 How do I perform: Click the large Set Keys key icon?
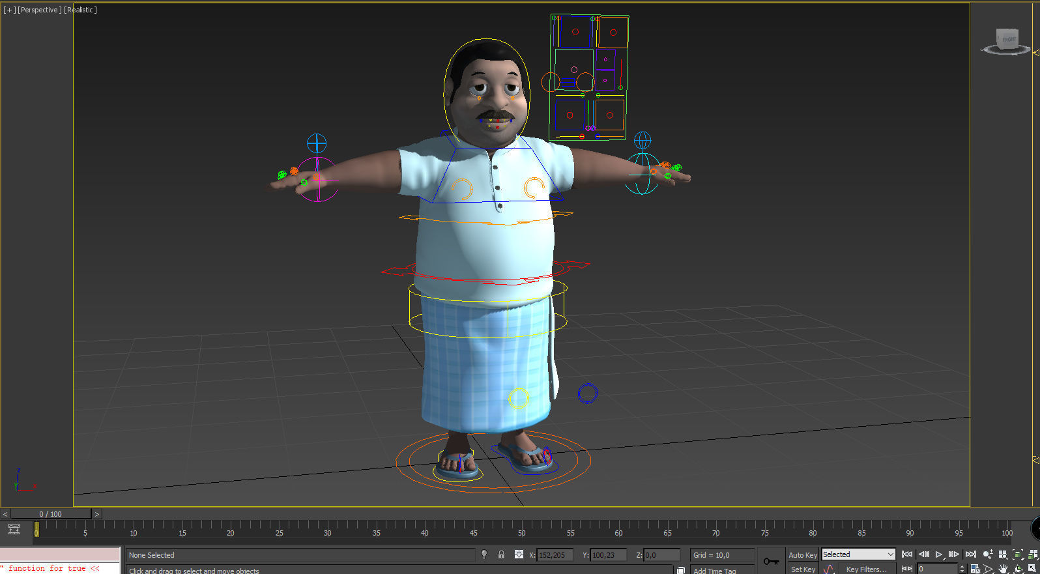coord(771,561)
